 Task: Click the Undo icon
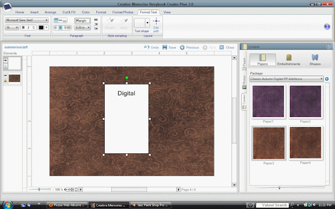pos(147,48)
